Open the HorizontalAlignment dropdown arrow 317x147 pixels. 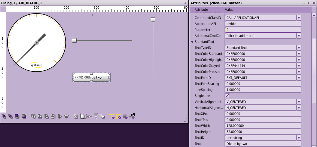pyautogui.click(x=299, y=108)
